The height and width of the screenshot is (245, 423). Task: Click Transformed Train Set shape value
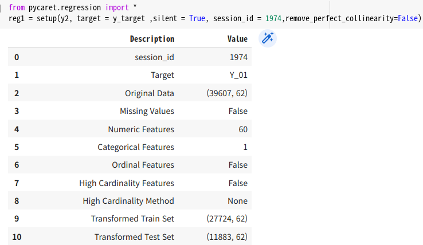pyautogui.click(x=227, y=219)
